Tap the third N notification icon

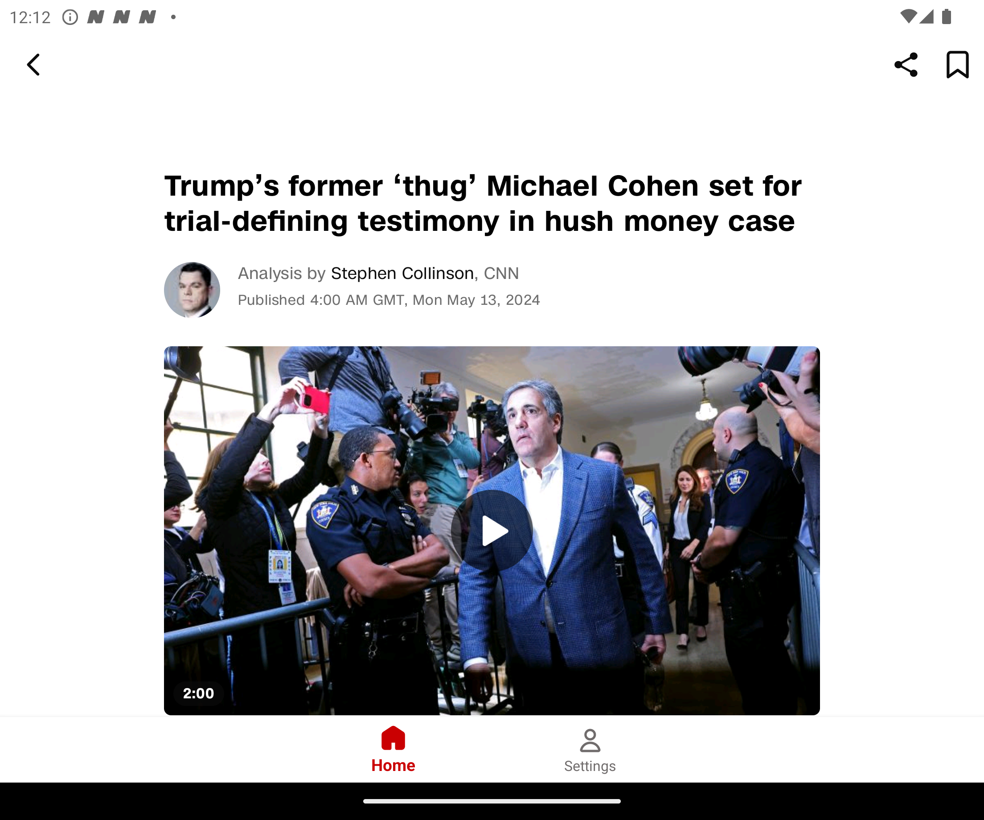(148, 17)
